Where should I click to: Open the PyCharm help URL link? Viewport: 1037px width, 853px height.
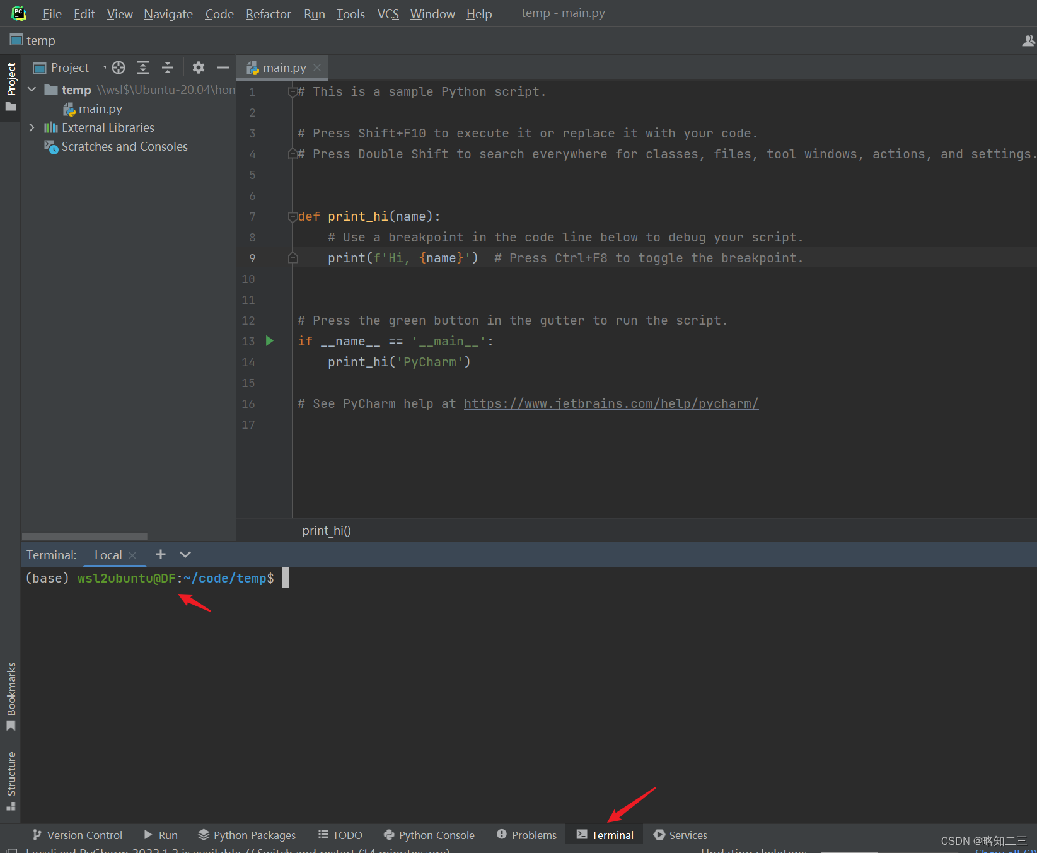click(x=611, y=403)
